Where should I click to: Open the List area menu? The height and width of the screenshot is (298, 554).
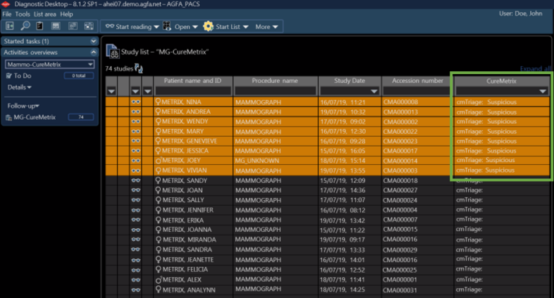click(x=45, y=14)
